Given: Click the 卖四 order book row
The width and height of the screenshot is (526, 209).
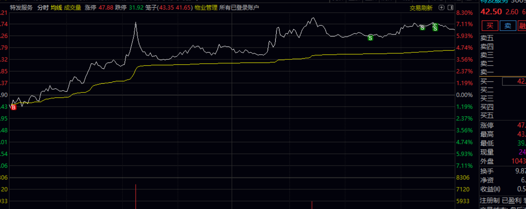Looking at the screenshot, I should [503, 47].
